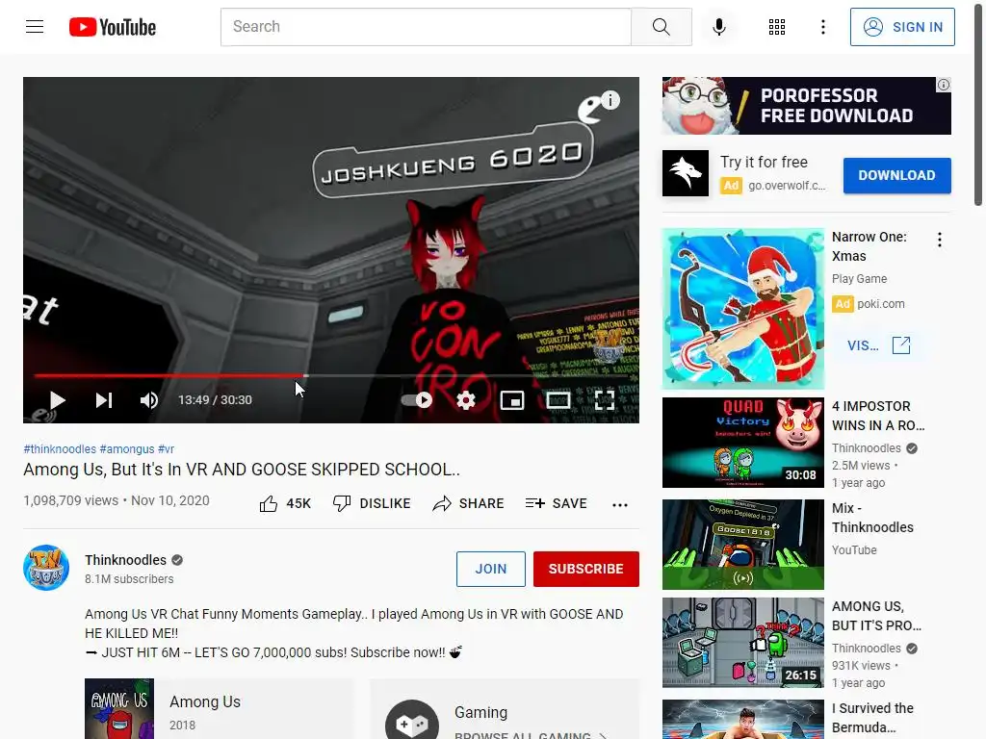The width and height of the screenshot is (986, 739).
Task: Open the I Survived the Bermuda thumbnail
Action: pos(742,720)
